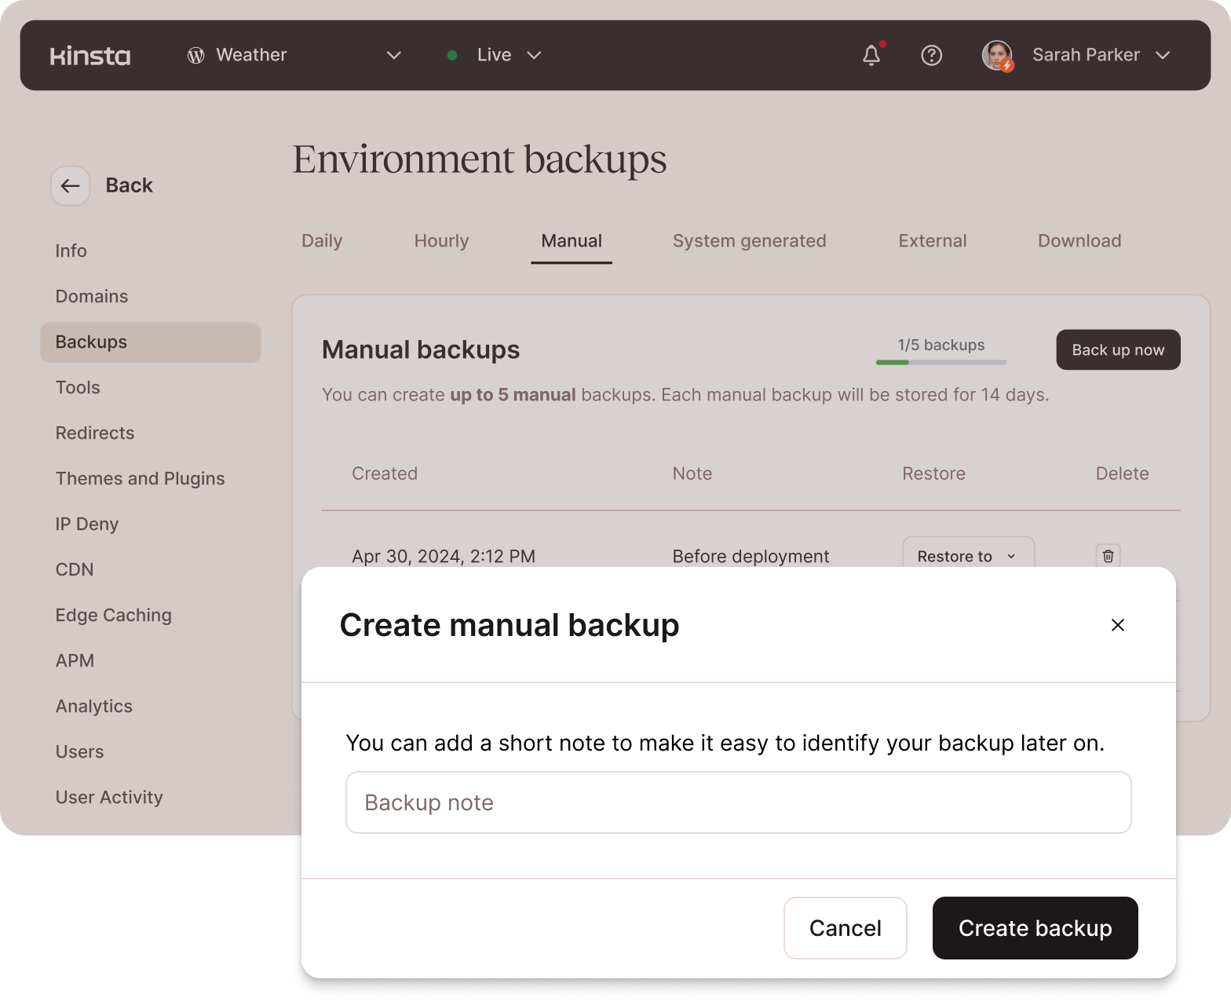Expand the Weather site dropdown
Viewport: 1231px width, 1005px height.
394,55
